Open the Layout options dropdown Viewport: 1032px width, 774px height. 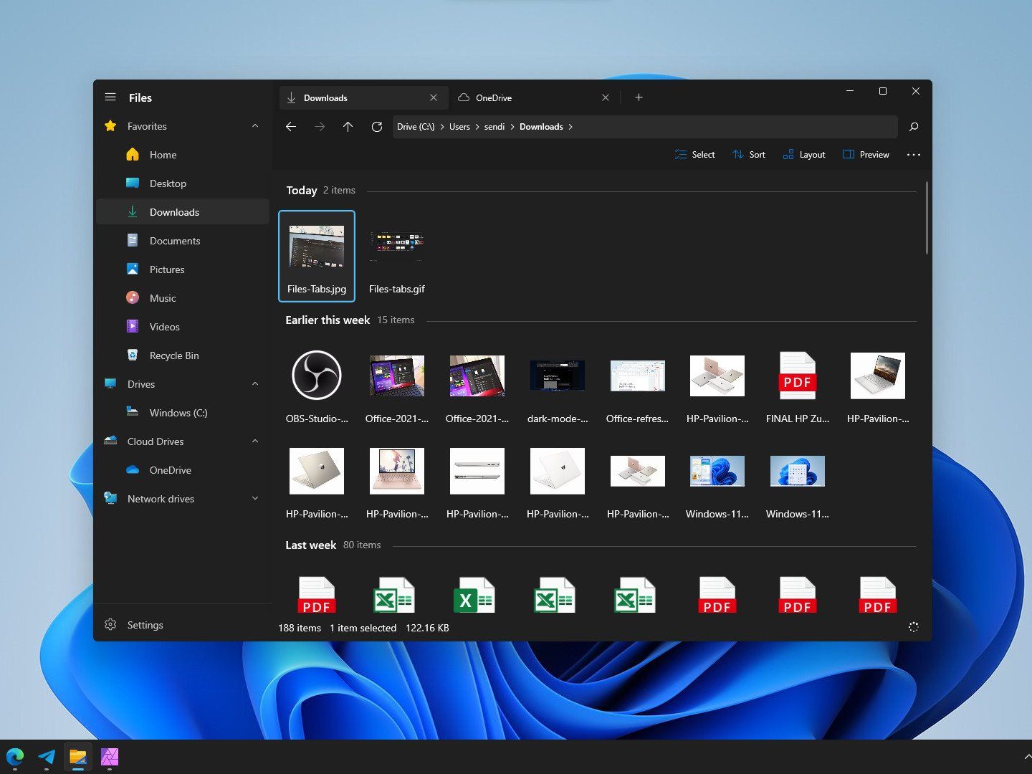[x=803, y=154]
